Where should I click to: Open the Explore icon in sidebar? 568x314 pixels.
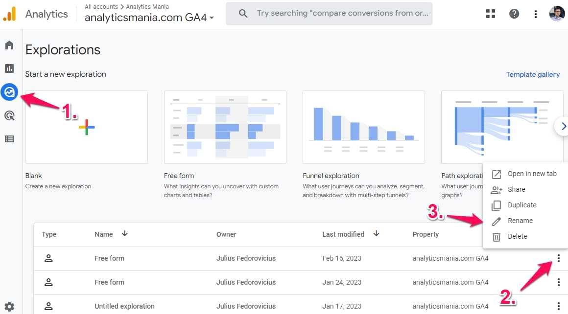pos(9,91)
